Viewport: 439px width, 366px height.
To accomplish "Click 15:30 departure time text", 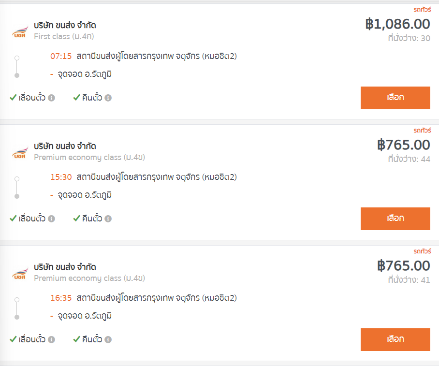I will click(61, 177).
